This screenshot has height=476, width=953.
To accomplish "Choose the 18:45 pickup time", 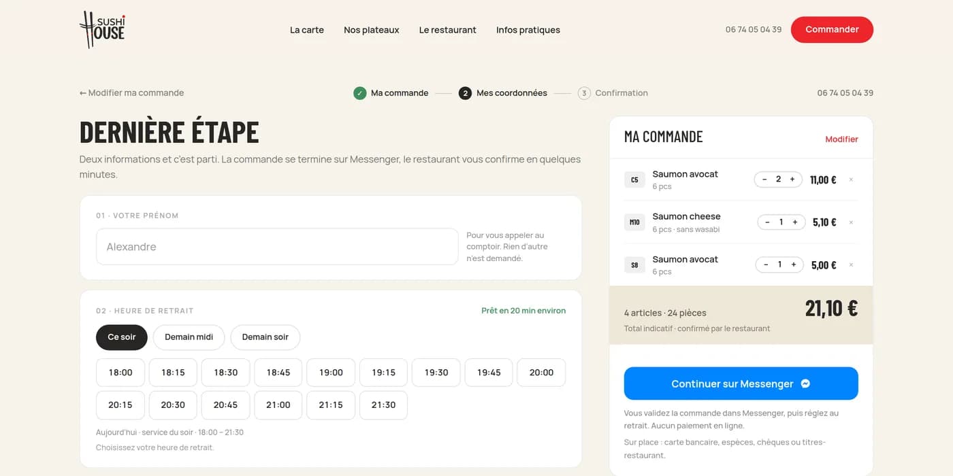I will point(278,373).
